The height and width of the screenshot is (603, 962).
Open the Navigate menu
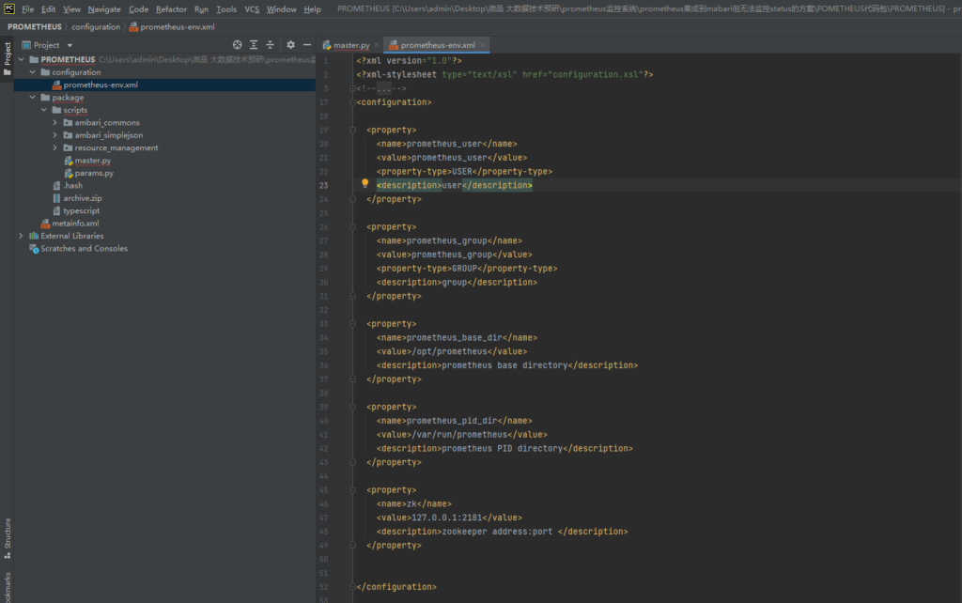click(x=104, y=9)
